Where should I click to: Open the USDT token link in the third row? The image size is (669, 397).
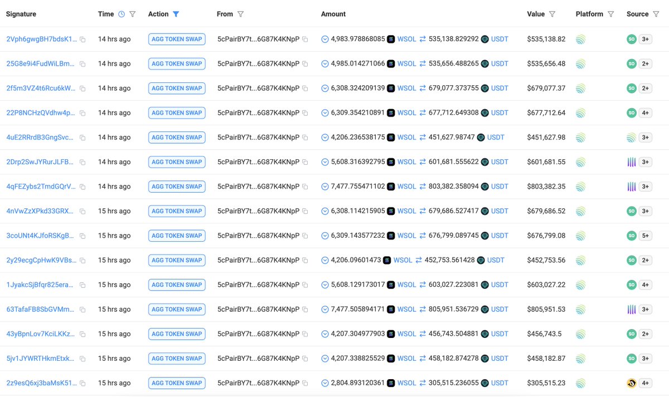click(x=500, y=88)
